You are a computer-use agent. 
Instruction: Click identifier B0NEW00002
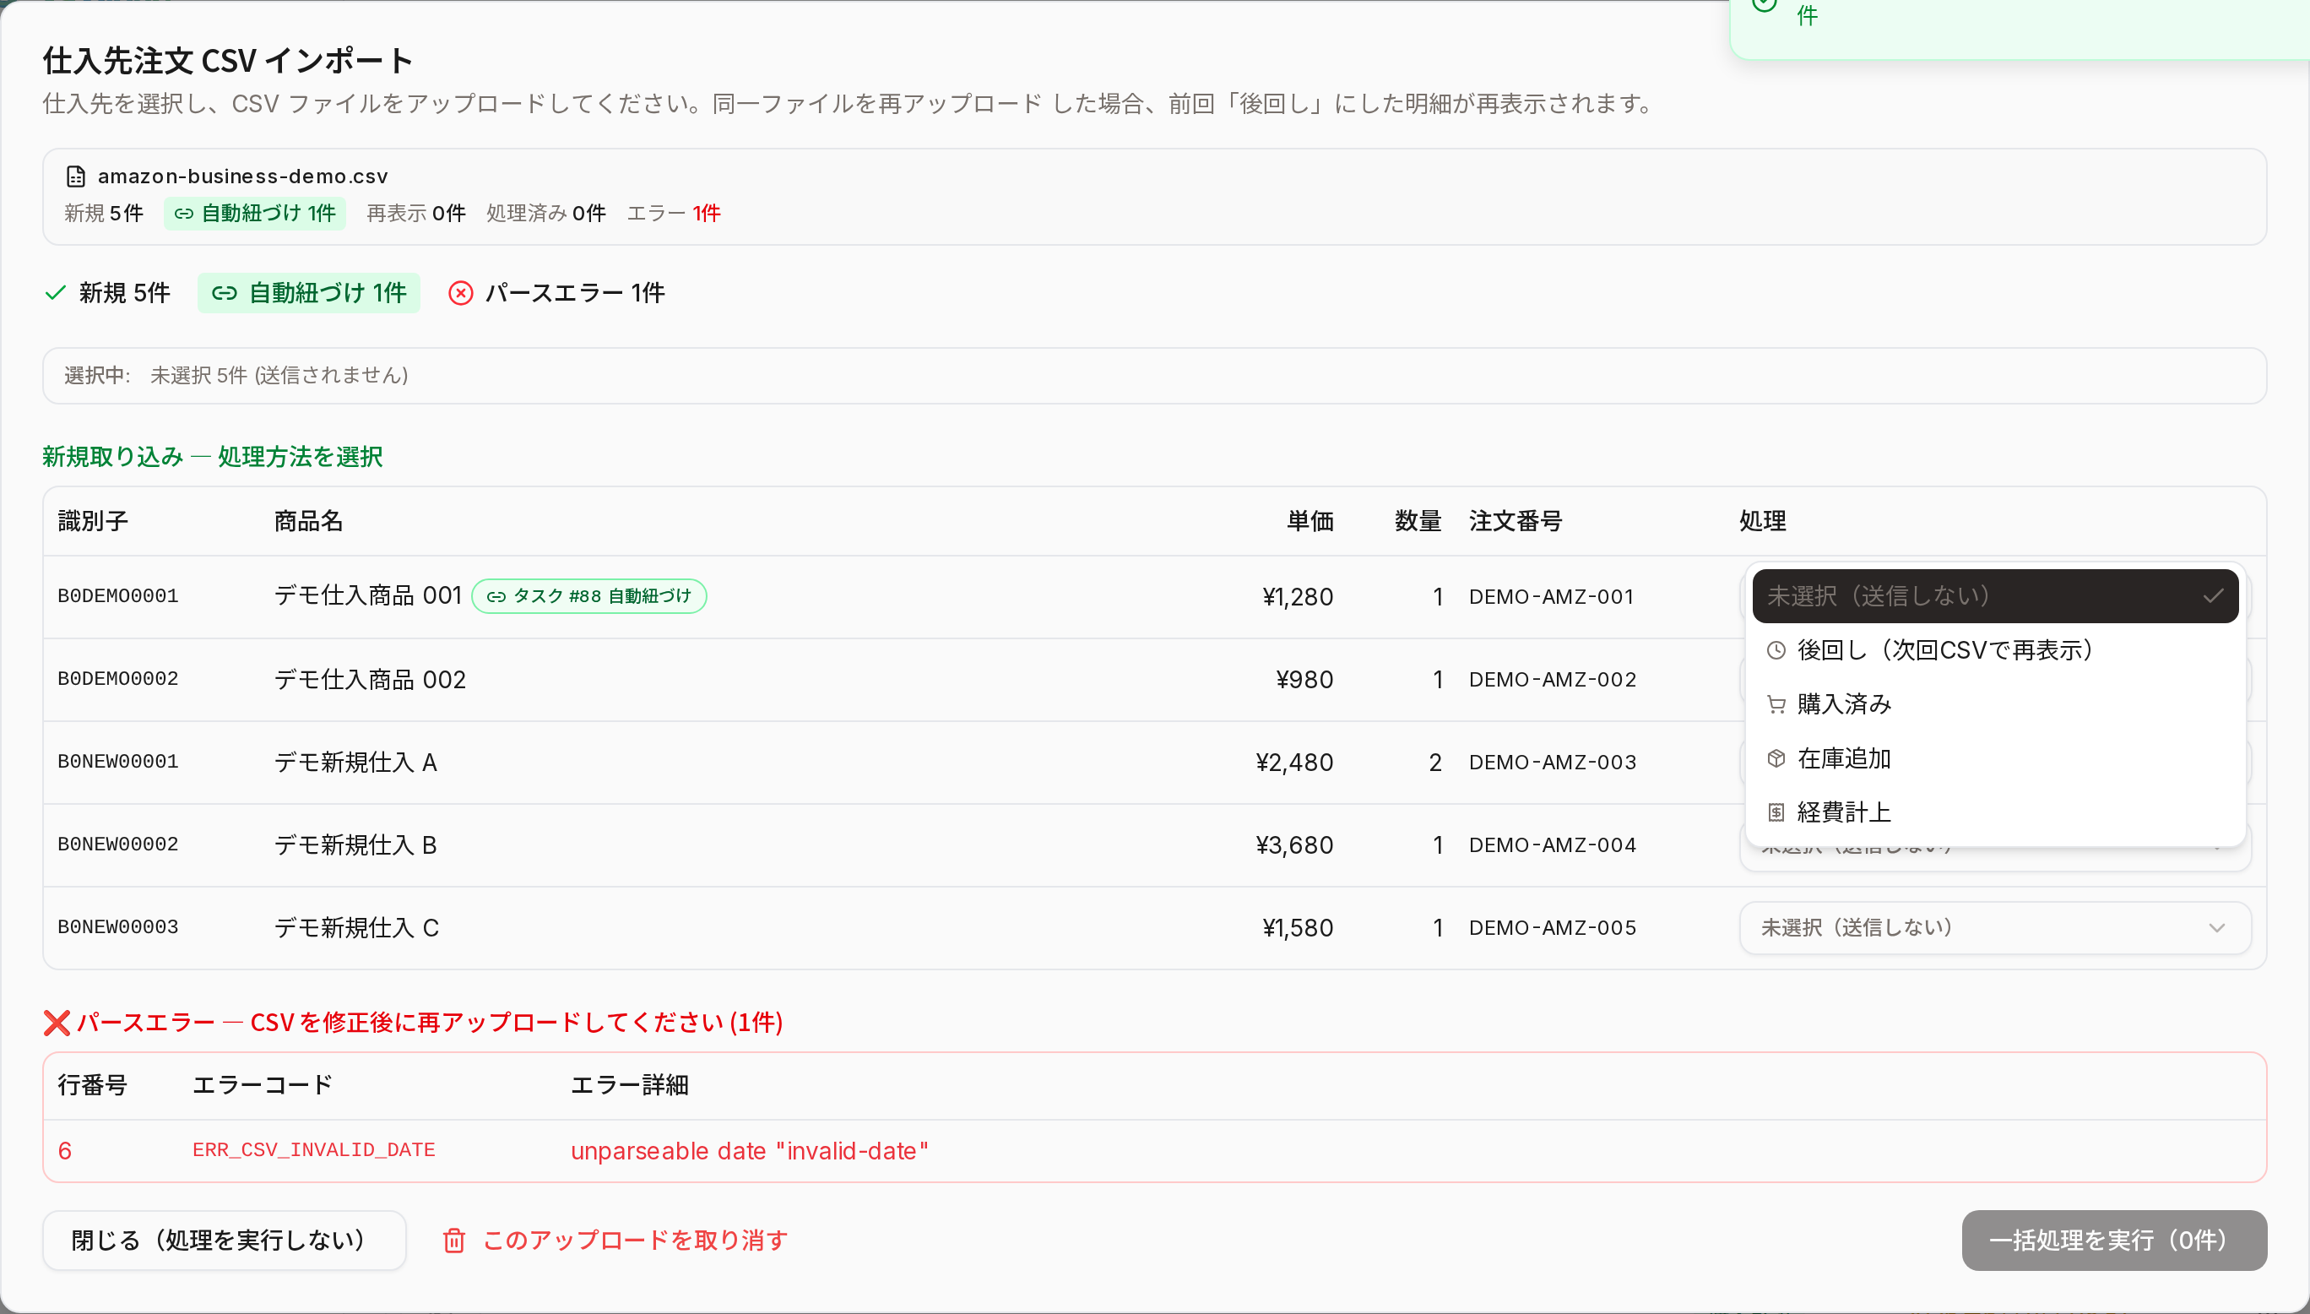click(118, 844)
